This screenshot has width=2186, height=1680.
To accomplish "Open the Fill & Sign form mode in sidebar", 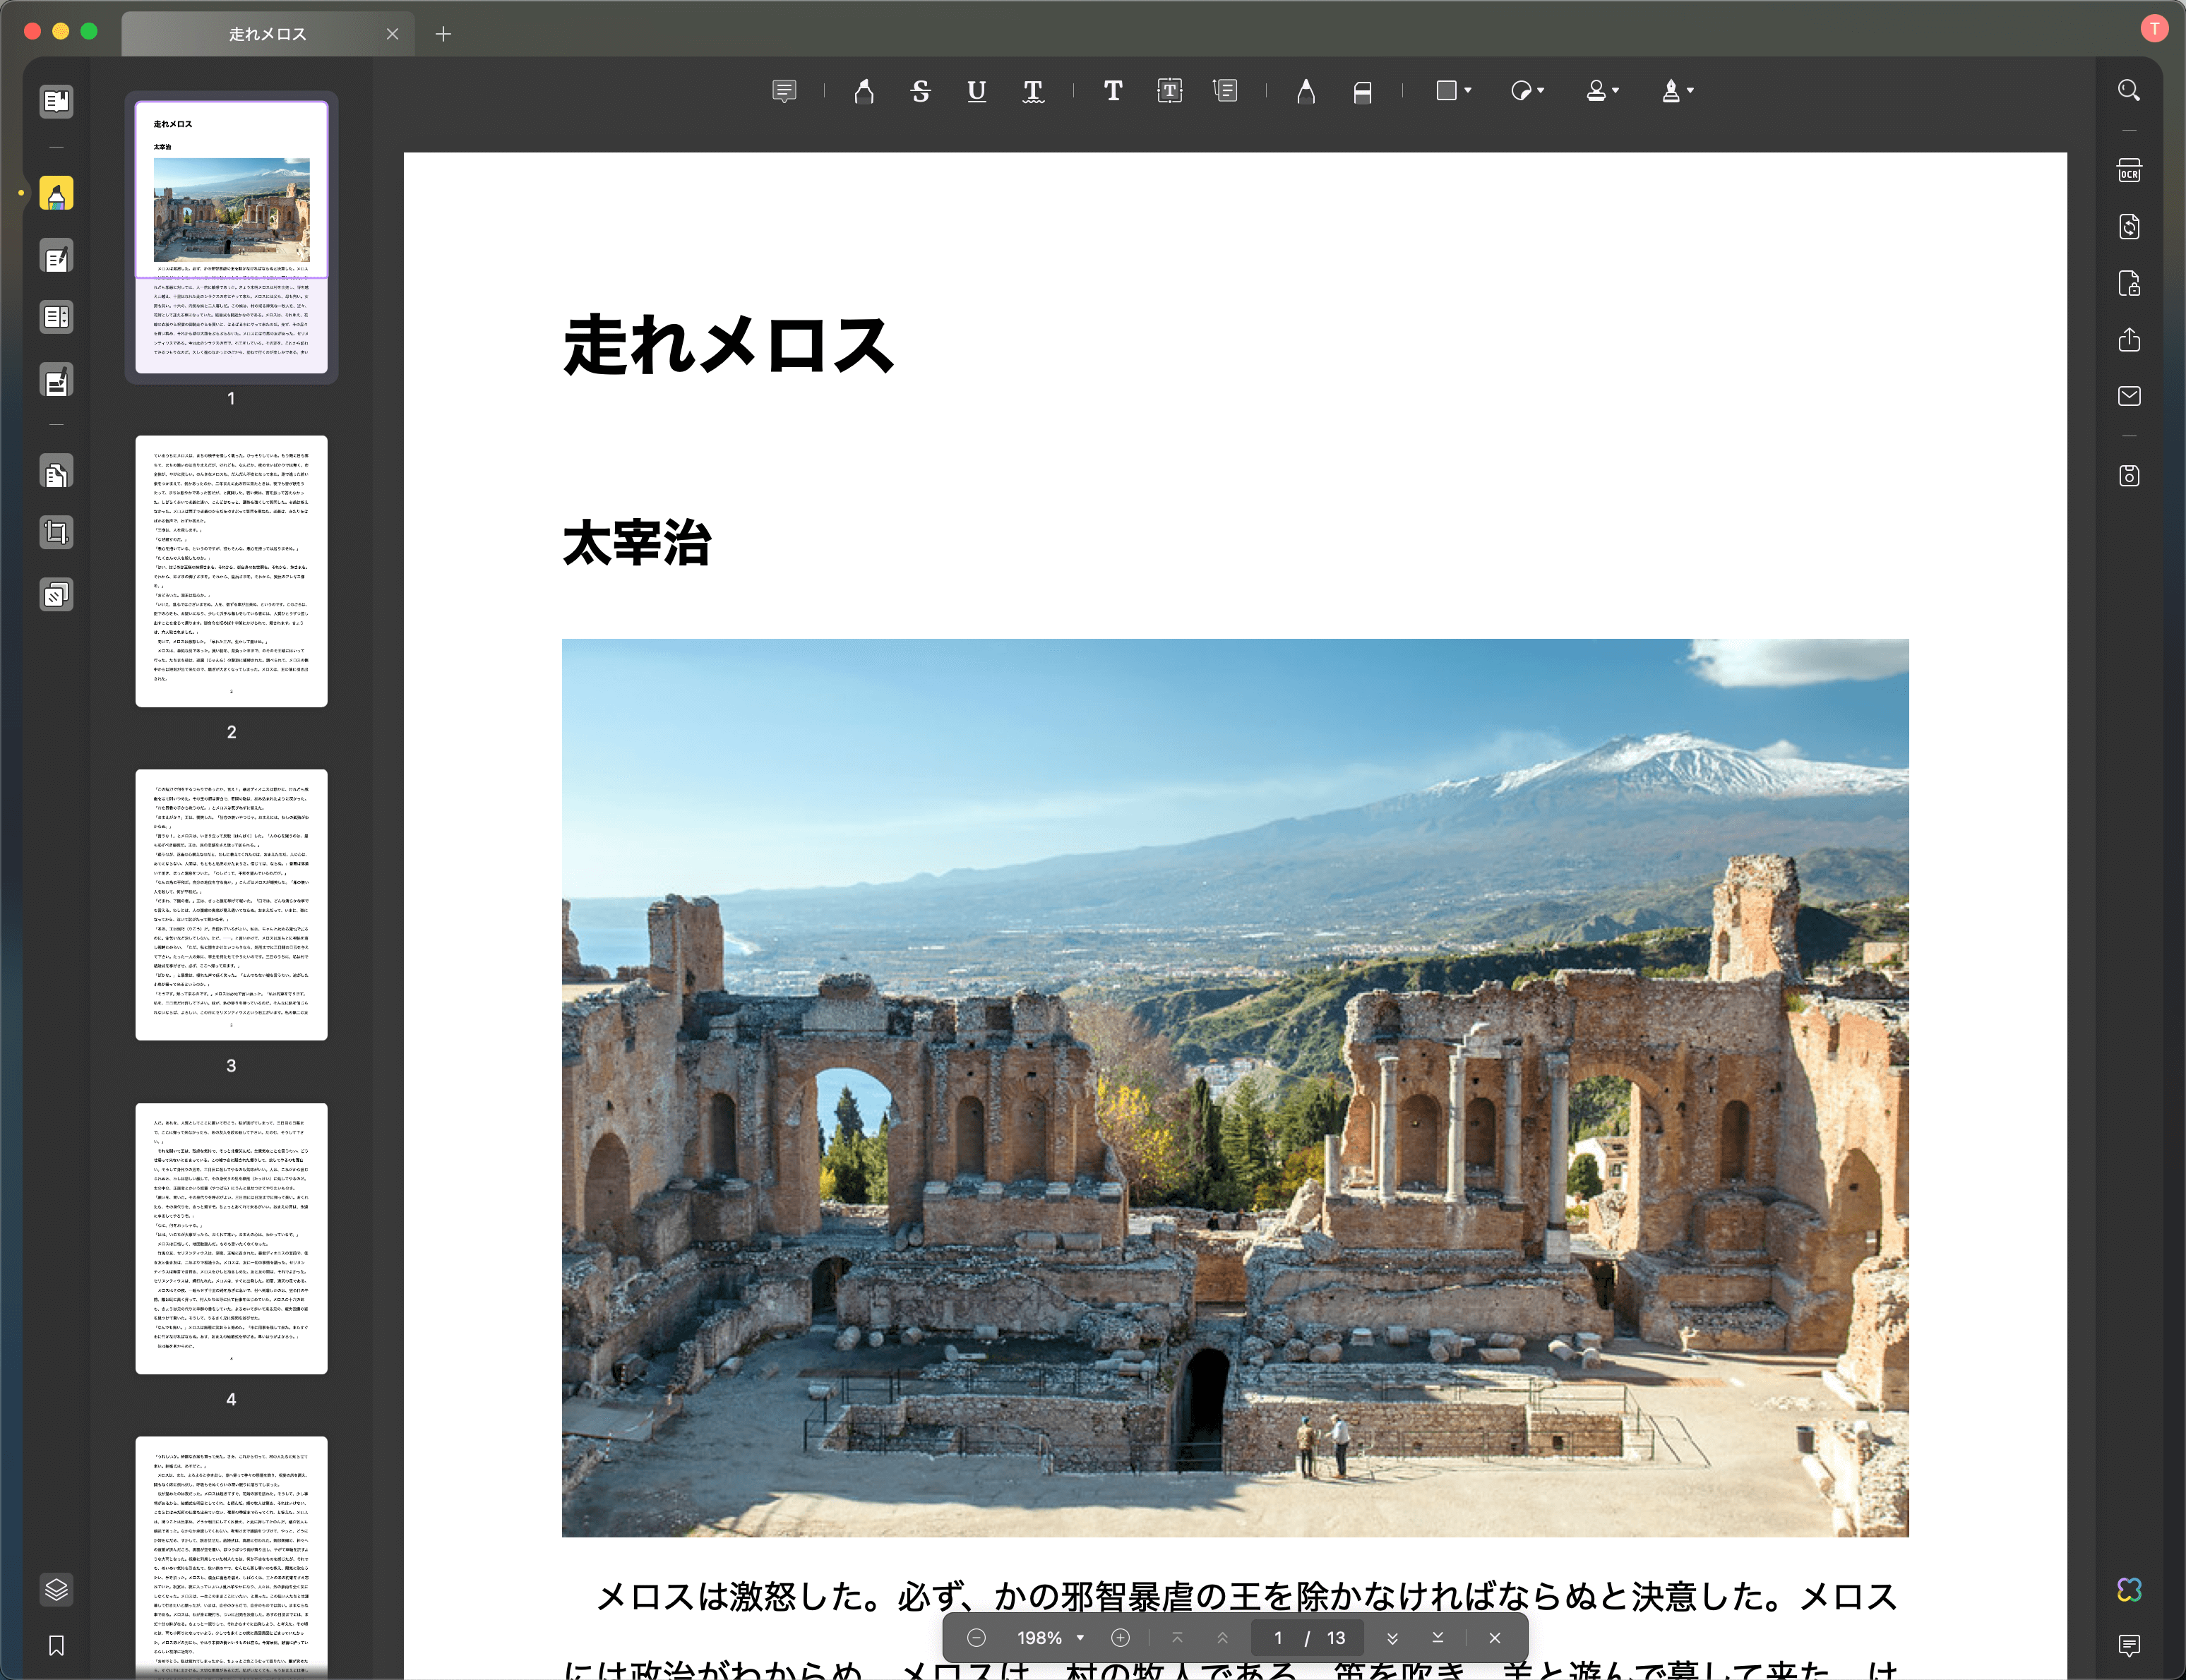I will coord(56,381).
